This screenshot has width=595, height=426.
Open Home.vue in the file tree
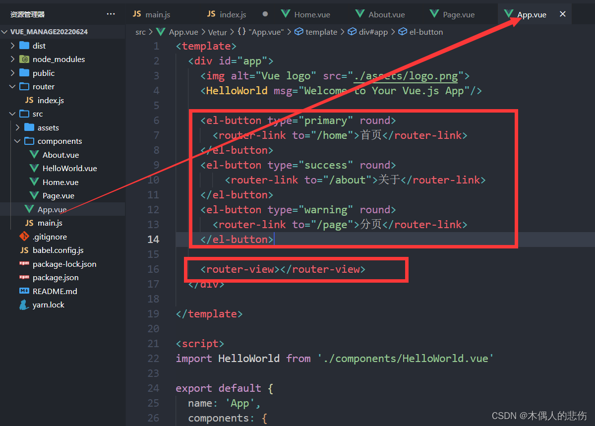60,182
